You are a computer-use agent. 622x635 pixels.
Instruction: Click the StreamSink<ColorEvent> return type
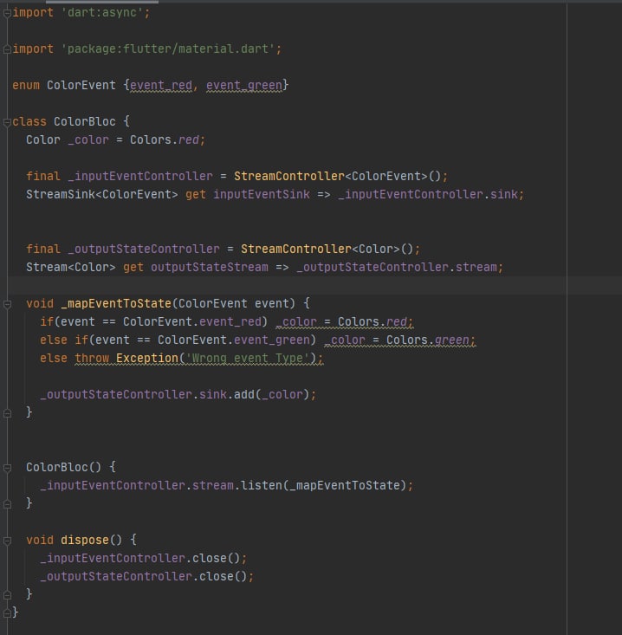(x=102, y=194)
